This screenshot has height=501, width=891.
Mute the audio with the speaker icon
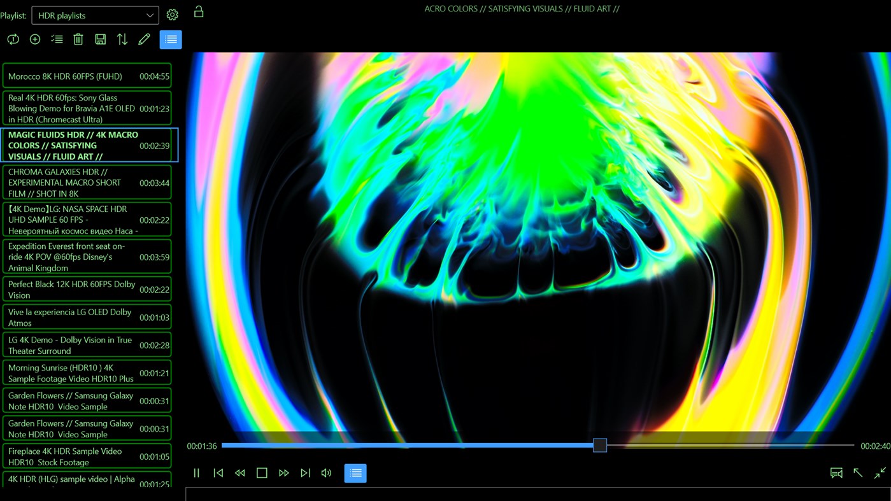(x=325, y=472)
